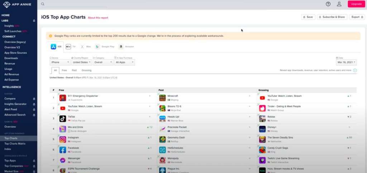Viewport: 367px width, 173px height.
Task: Click the Minecraft app icon
Action: [162, 98]
